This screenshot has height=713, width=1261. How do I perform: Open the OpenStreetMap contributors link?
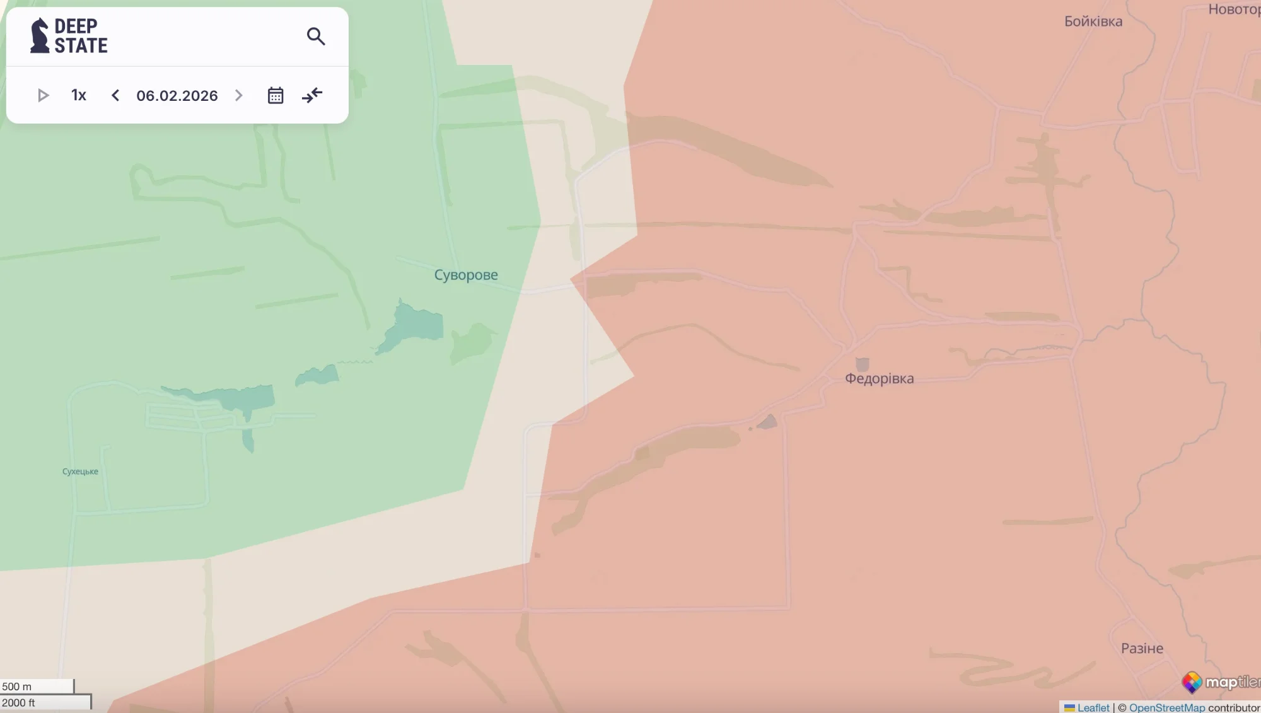(x=1166, y=707)
